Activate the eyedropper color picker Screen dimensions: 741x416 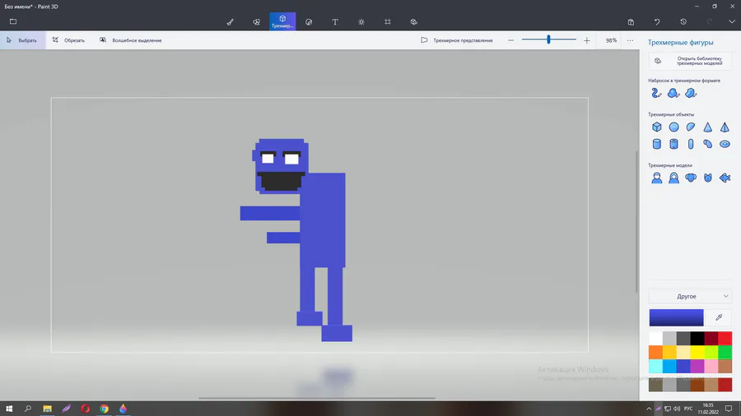coord(719,317)
